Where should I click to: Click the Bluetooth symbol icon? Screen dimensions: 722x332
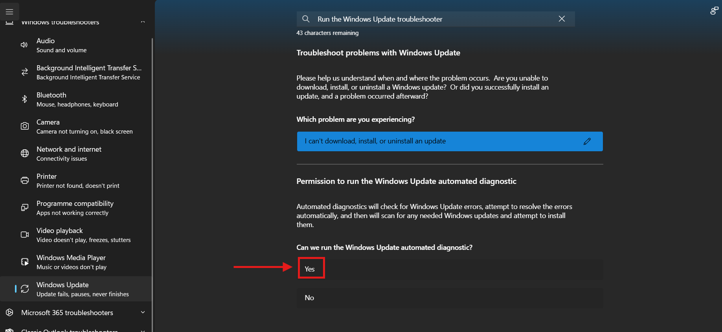click(24, 99)
